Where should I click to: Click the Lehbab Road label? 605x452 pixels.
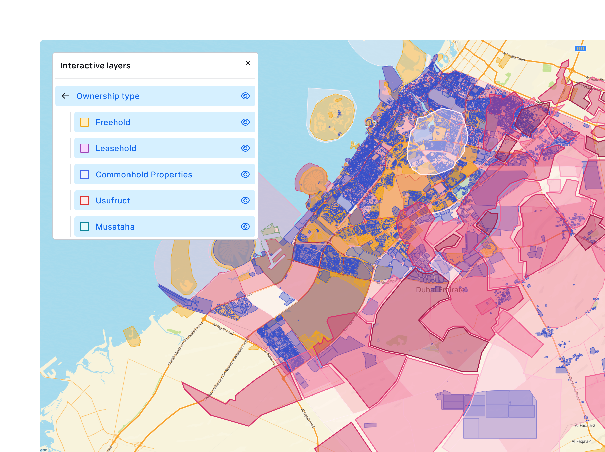pos(388,281)
